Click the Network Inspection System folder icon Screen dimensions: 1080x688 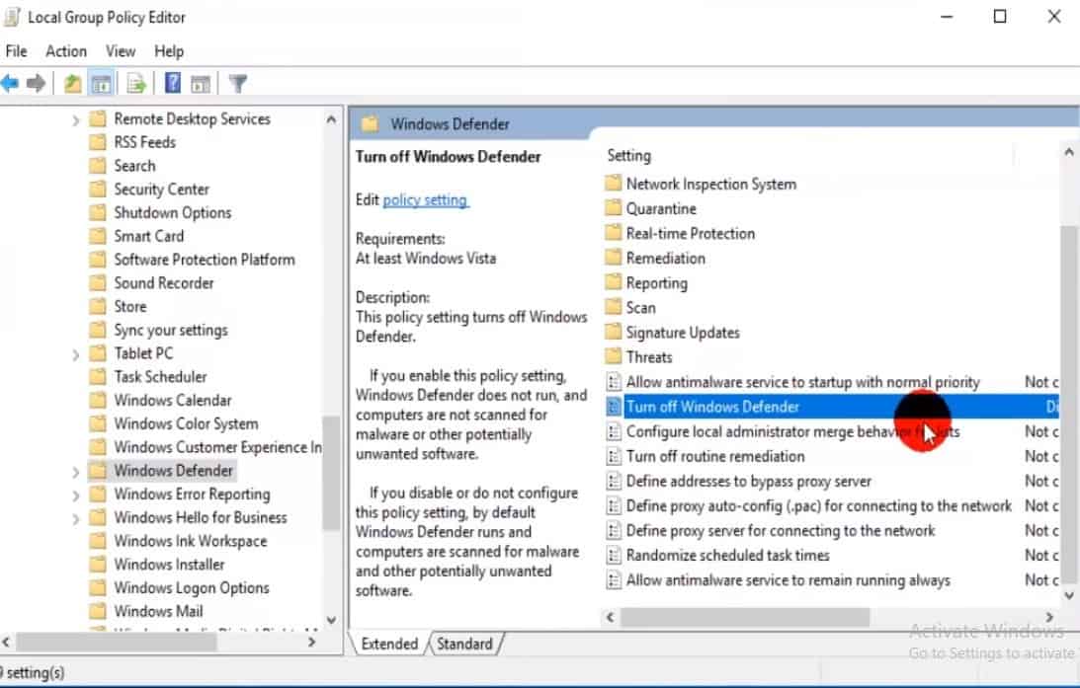tap(613, 183)
